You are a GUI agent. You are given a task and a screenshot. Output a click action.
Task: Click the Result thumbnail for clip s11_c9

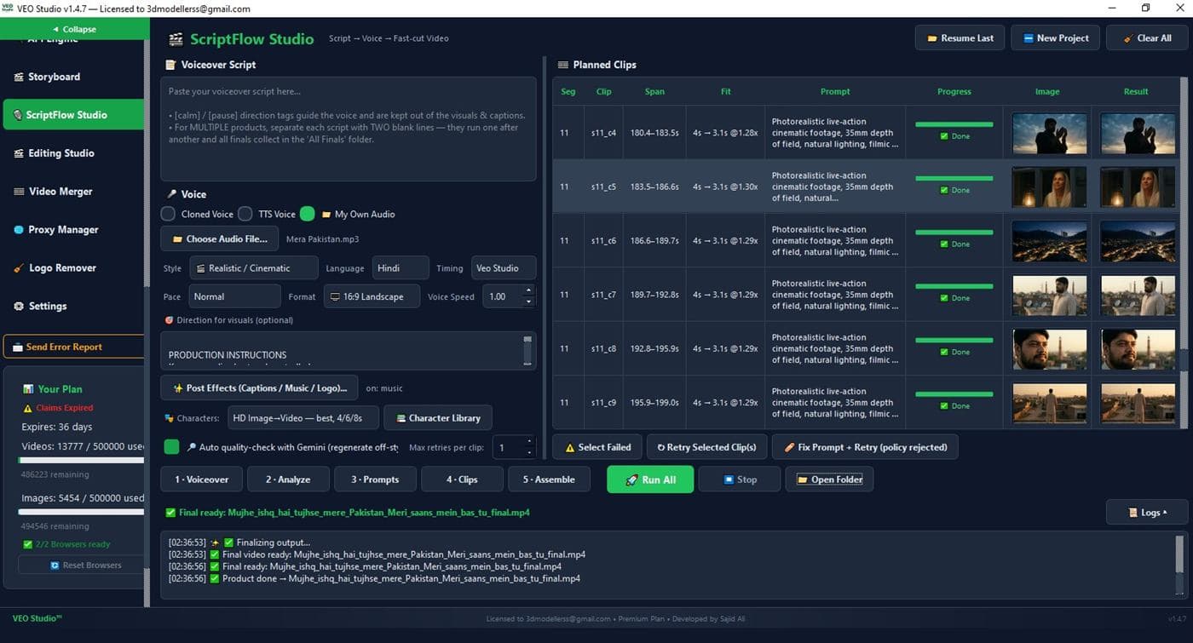pyautogui.click(x=1137, y=403)
